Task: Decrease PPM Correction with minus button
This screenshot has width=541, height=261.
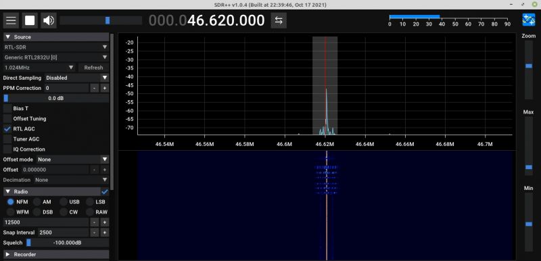Action: pyautogui.click(x=95, y=89)
